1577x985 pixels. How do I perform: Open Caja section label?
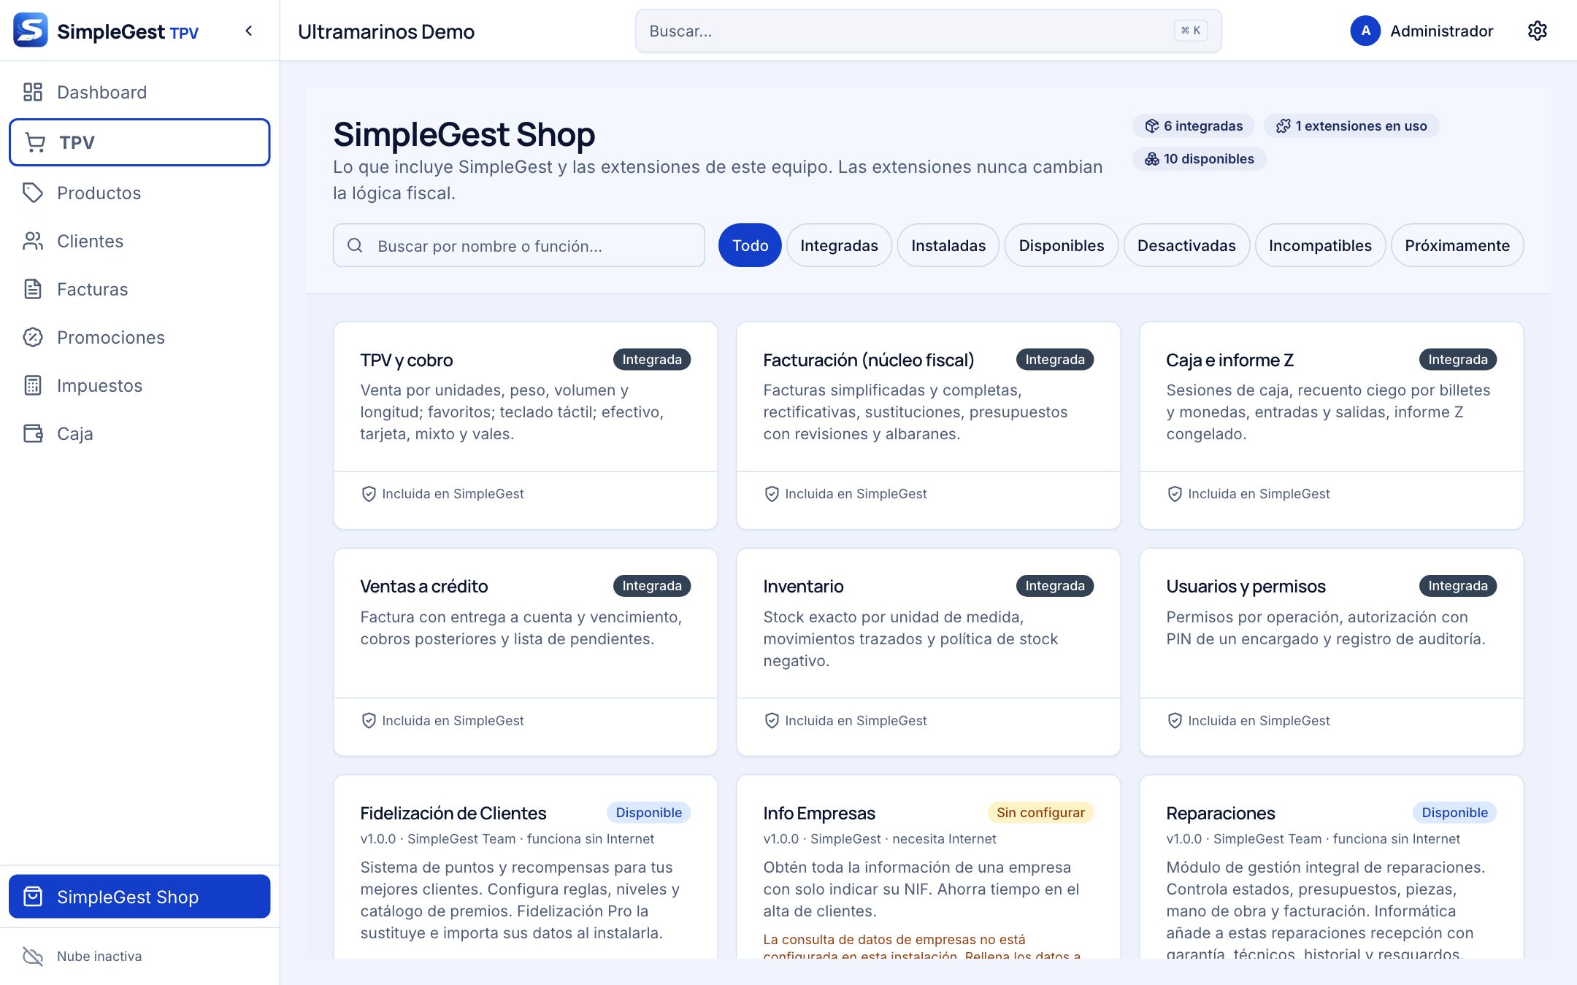pos(75,433)
